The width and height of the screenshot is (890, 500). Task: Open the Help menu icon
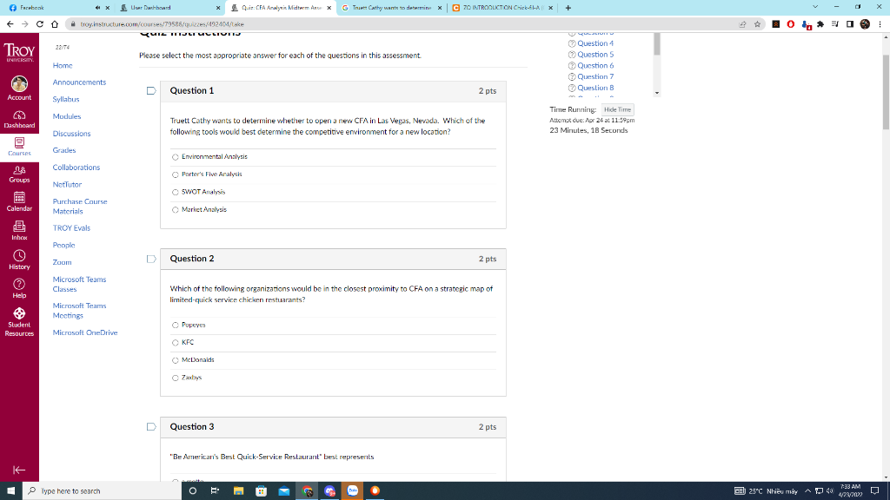click(19, 288)
